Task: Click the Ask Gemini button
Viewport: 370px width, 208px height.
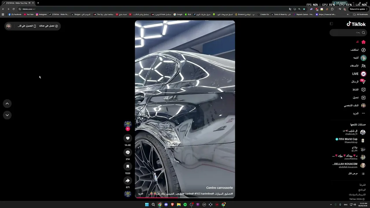Action: click(x=340, y=3)
